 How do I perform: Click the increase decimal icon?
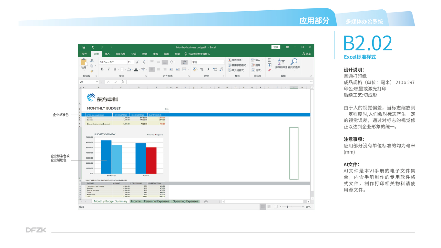click(x=215, y=69)
